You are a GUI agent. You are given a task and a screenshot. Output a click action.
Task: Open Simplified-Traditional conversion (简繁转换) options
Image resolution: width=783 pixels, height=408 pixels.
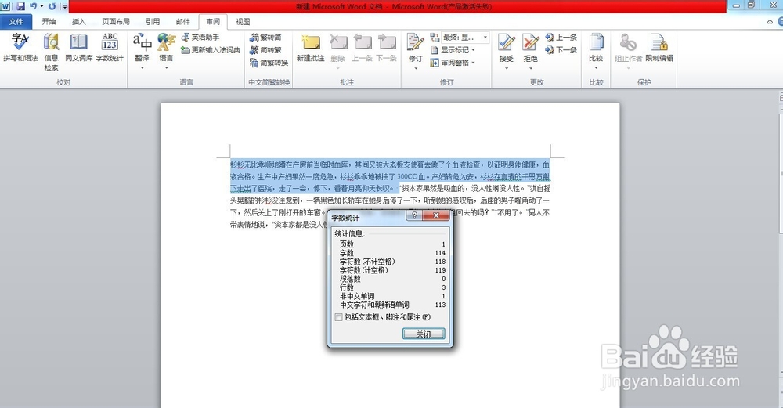[x=269, y=63]
